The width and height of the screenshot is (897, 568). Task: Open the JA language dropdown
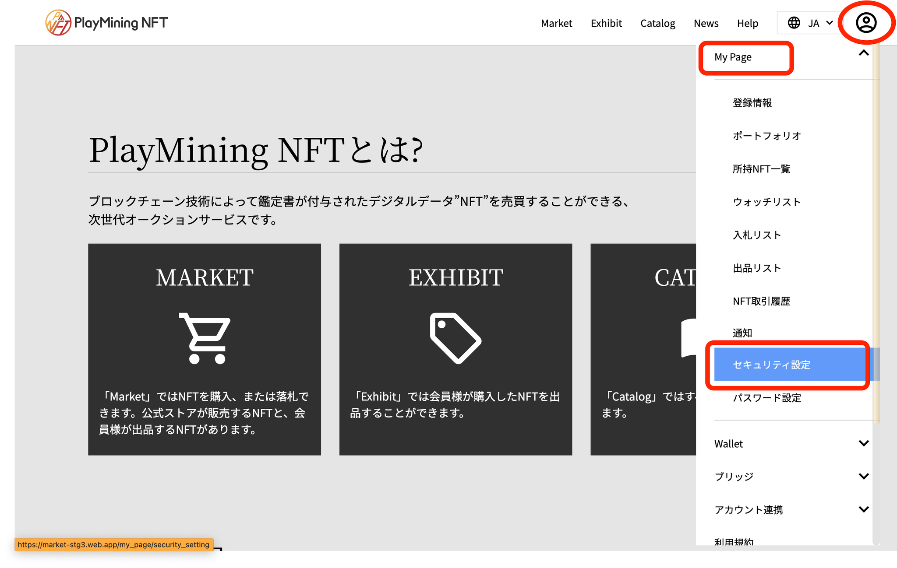point(809,23)
